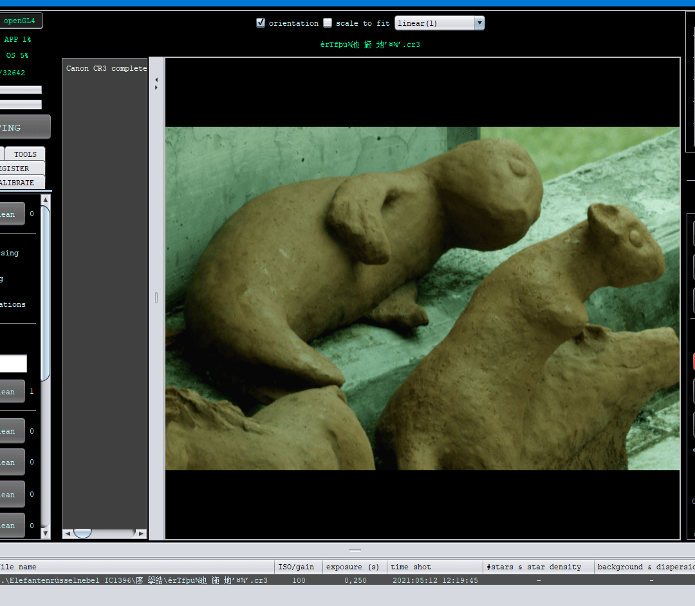Click the Canon CR3 complete console line
Screen dimensions: 695x606
[106, 68]
